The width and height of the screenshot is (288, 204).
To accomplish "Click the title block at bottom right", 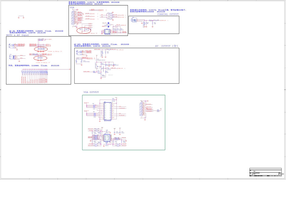I will pos(265,172).
